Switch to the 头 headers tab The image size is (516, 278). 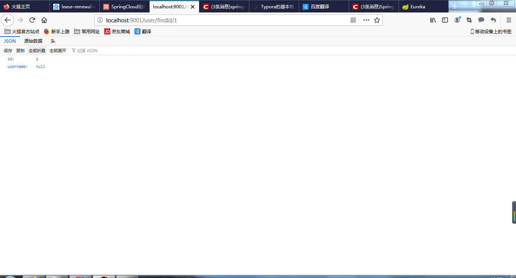(x=53, y=41)
